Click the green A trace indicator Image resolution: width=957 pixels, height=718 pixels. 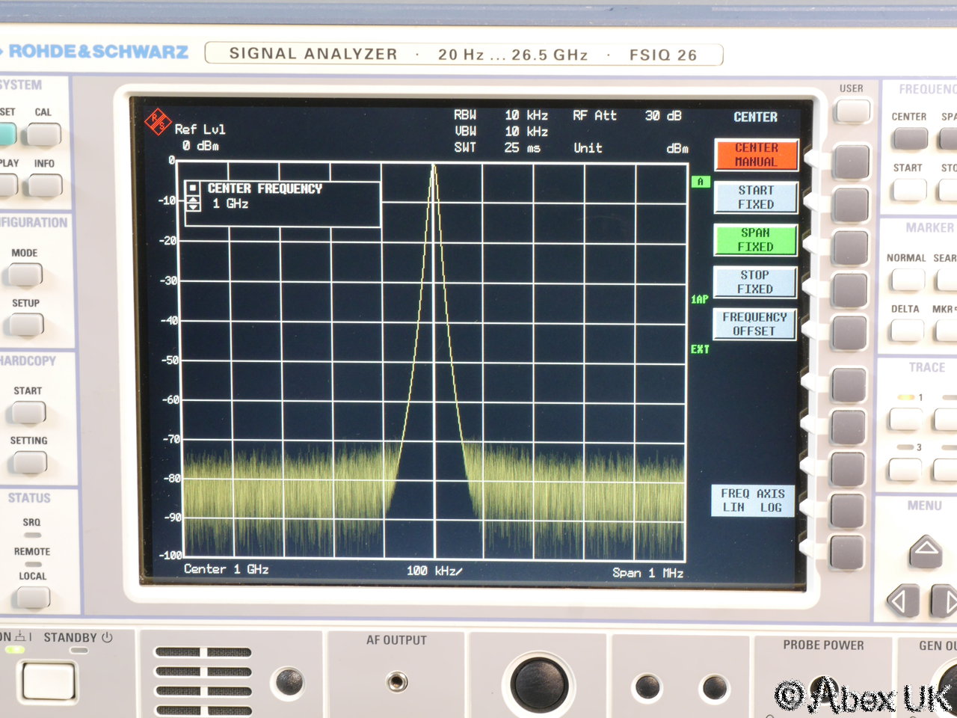point(700,182)
